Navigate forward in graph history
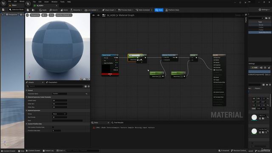272x153 pixels. (x=98, y=15)
